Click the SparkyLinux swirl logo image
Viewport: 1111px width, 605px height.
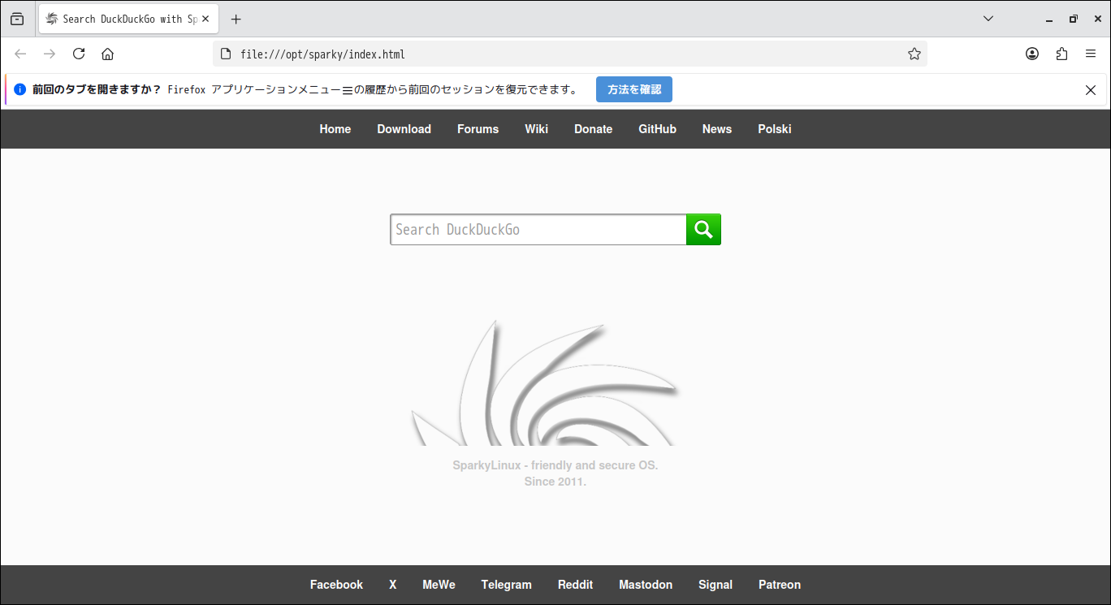546,382
